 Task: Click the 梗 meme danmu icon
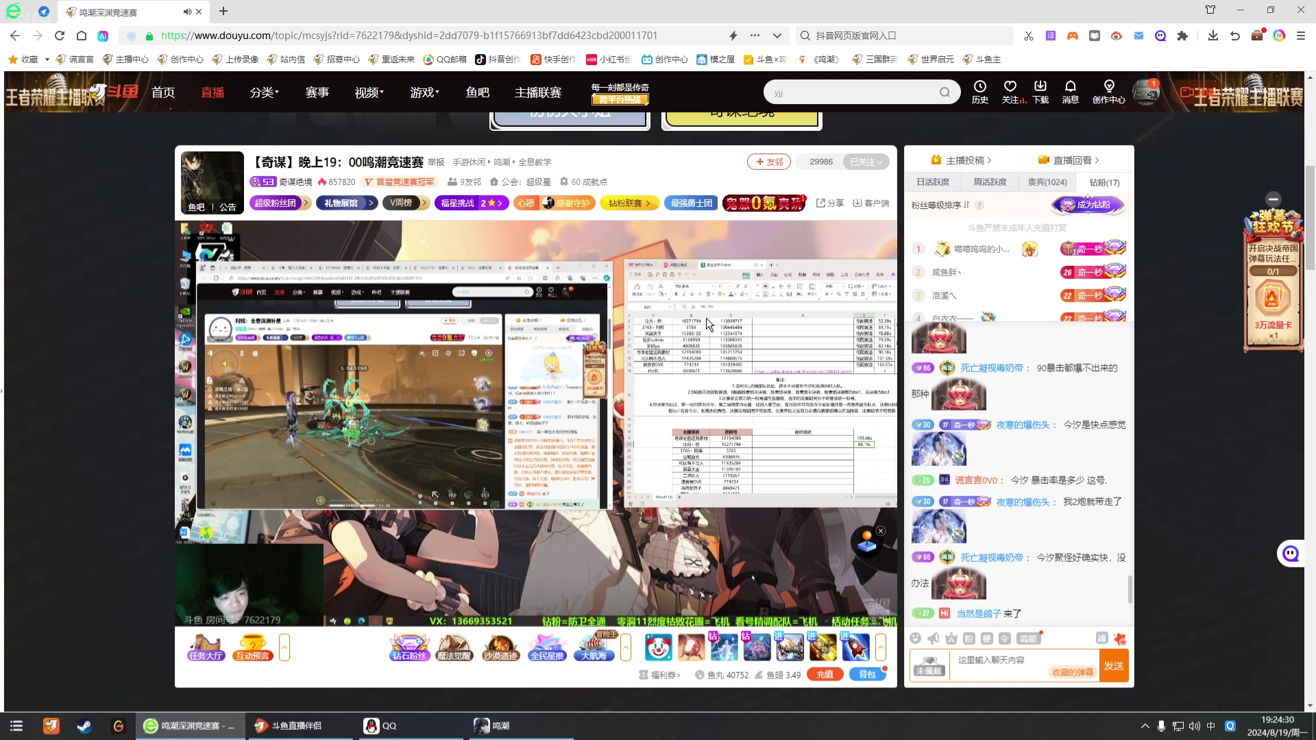coord(986,639)
